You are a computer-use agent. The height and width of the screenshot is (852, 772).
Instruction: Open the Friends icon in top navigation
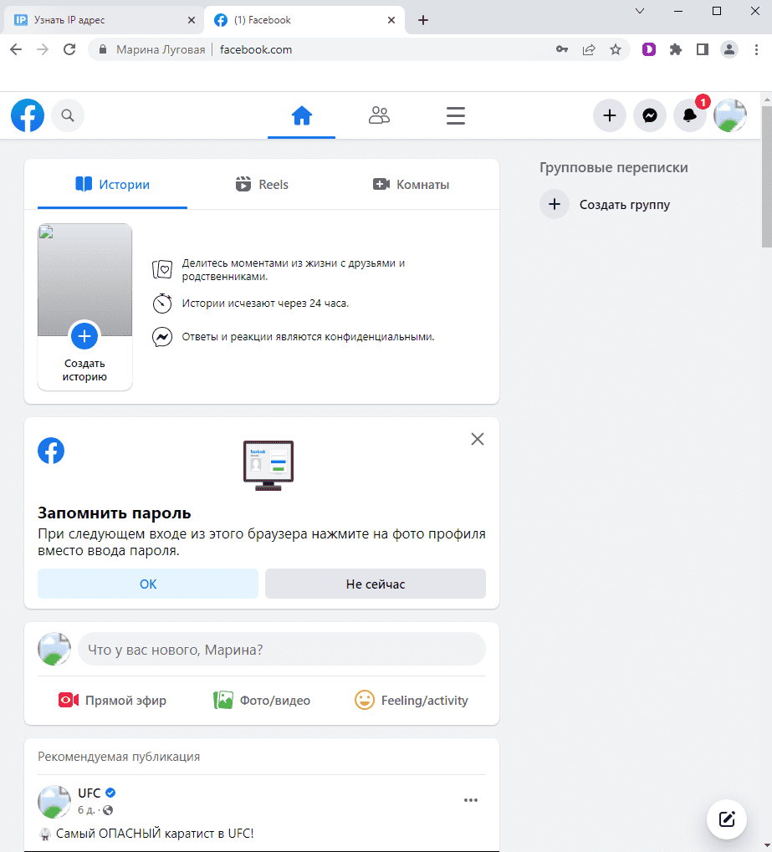coord(379,116)
